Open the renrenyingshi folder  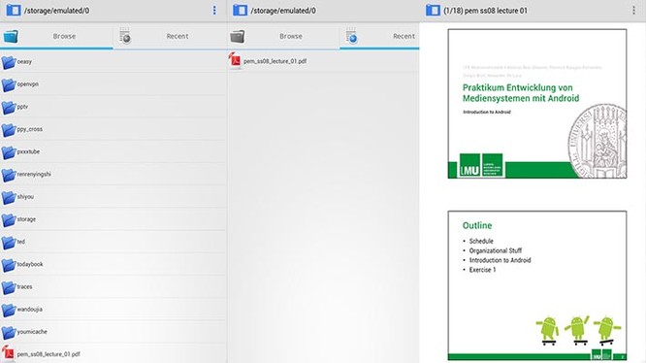click(113, 175)
